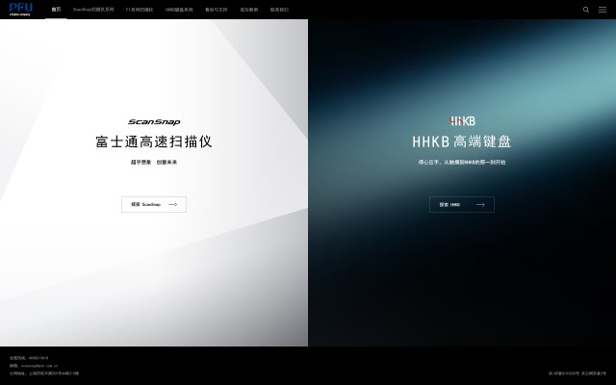The width and height of the screenshot is (616, 385).
Task: Select the 首页 home tab
Action: click(x=56, y=10)
